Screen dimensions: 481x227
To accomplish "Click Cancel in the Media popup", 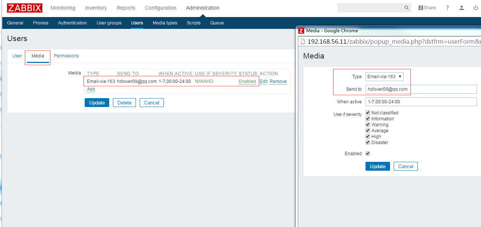I will click(406, 166).
